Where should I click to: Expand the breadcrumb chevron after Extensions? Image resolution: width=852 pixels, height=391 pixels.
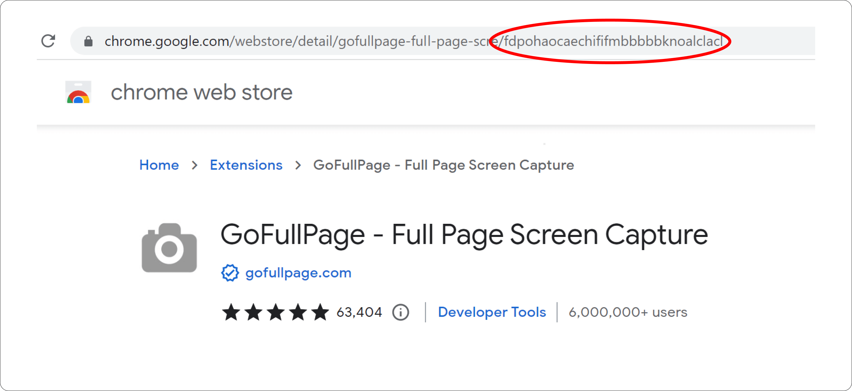[299, 165]
